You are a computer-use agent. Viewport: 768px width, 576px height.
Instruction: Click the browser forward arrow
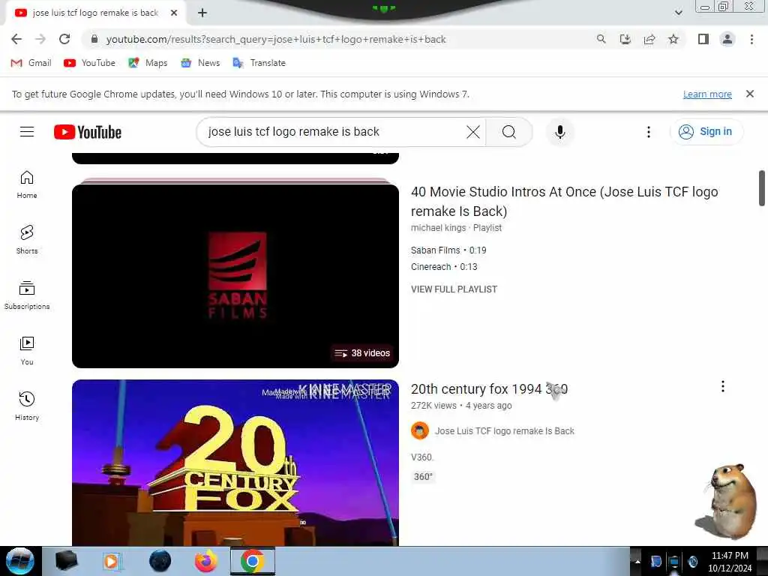pos(40,39)
